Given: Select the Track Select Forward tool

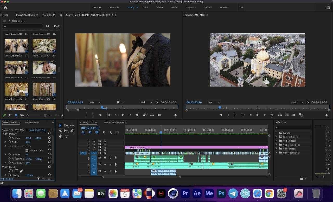Looking at the screenshot, I should [x=66, y=126].
